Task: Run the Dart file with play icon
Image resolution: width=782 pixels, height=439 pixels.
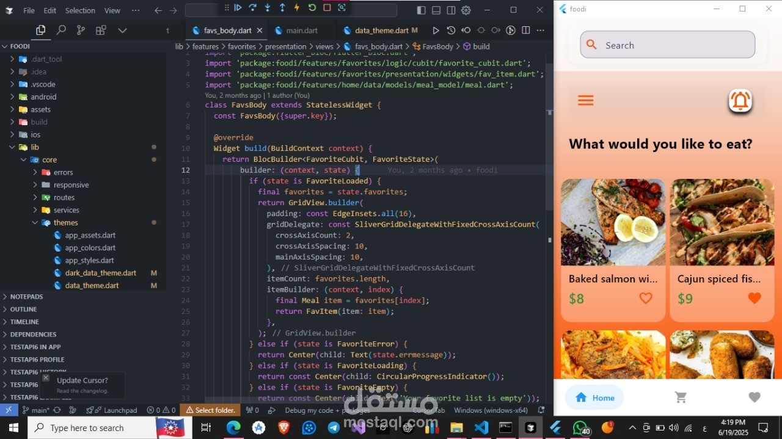Action: coord(436,30)
